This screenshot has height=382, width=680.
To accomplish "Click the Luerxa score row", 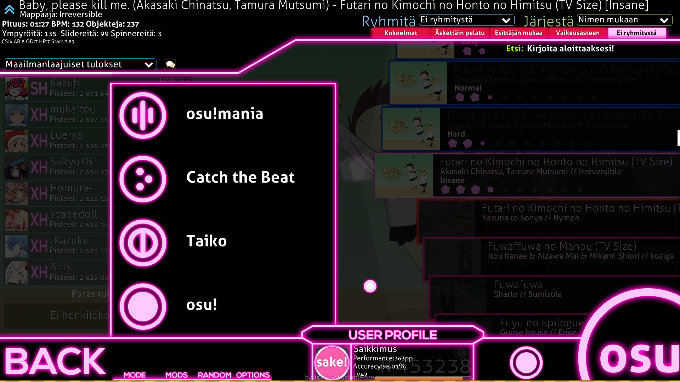I will point(57,141).
